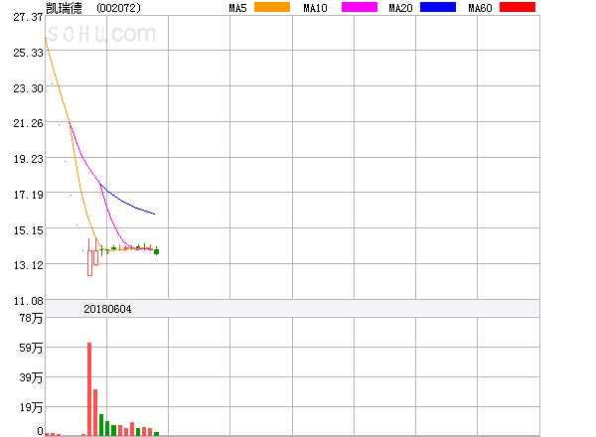Click the second-tallest red volume bar
The width and height of the screenshot is (596, 437).
95,412
